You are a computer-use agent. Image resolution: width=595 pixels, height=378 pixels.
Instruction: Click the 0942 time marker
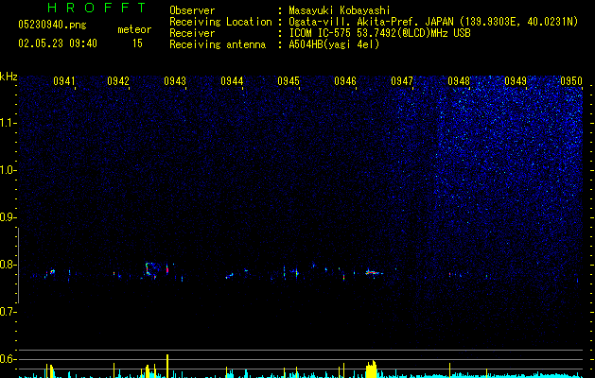pyautogui.click(x=118, y=81)
